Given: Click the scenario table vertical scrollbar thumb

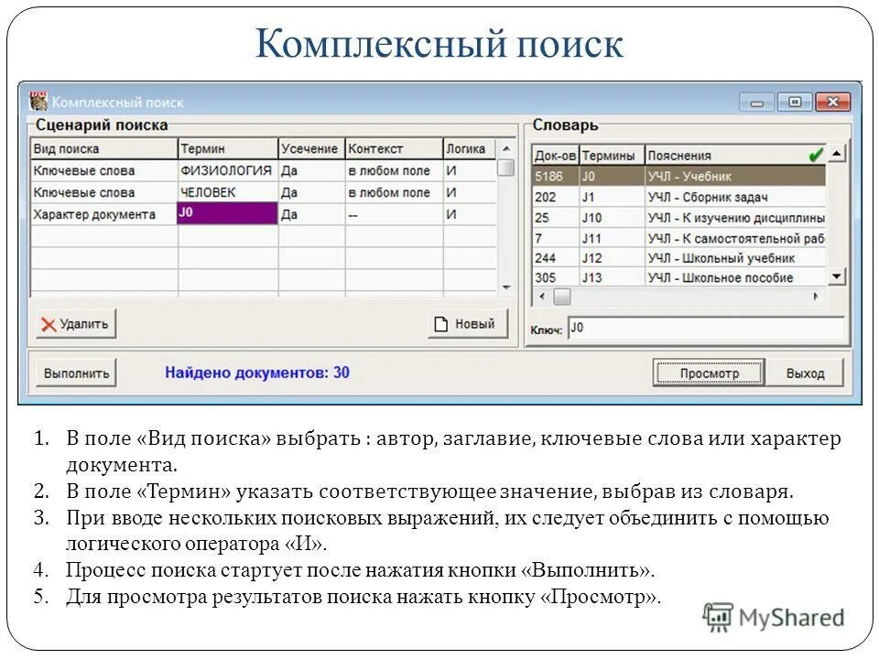Looking at the screenshot, I should 506,167.
